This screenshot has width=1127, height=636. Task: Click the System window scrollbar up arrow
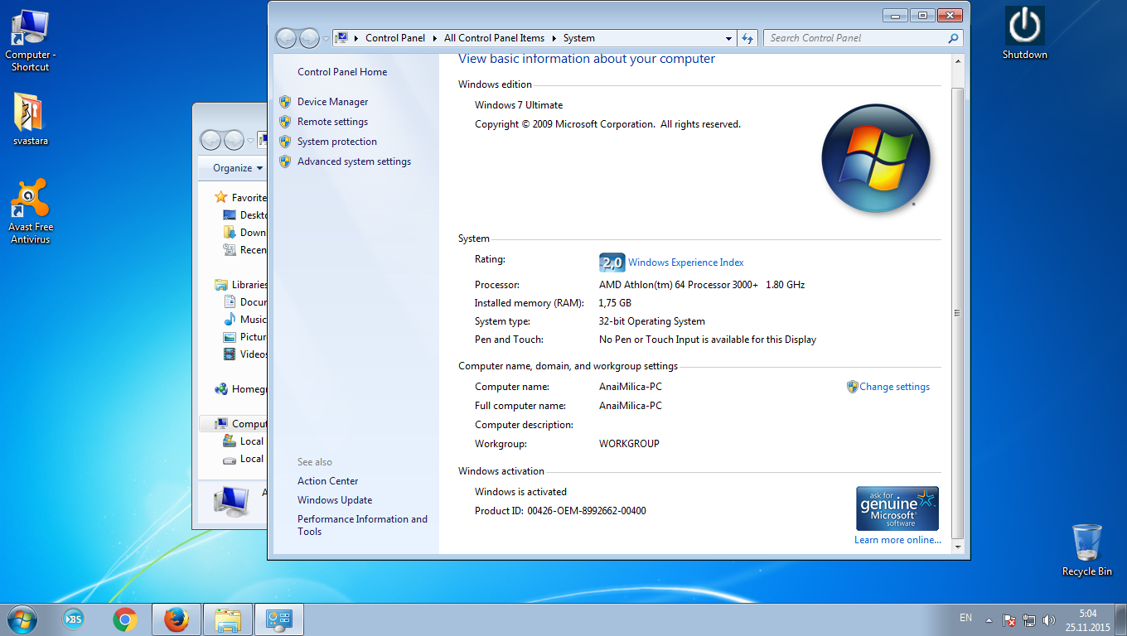point(958,61)
